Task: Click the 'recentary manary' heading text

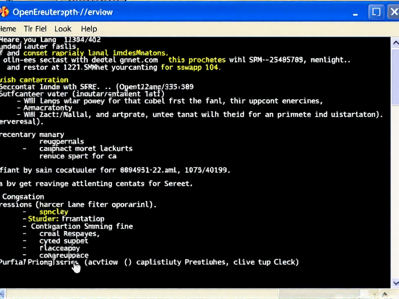Action: [32, 134]
